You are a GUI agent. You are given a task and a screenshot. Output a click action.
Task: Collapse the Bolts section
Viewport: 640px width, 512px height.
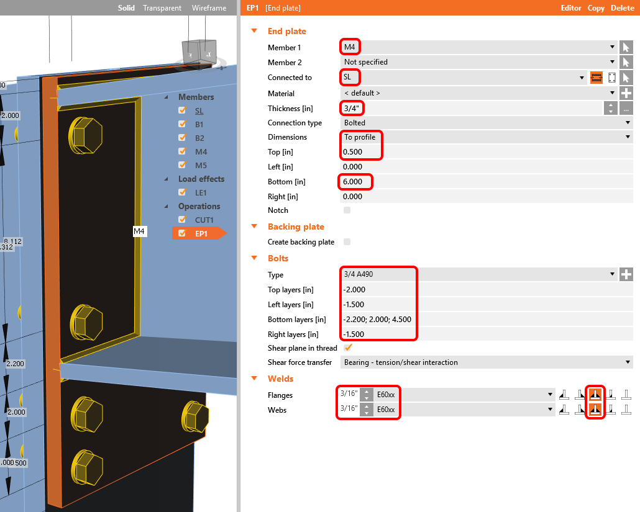click(x=254, y=258)
